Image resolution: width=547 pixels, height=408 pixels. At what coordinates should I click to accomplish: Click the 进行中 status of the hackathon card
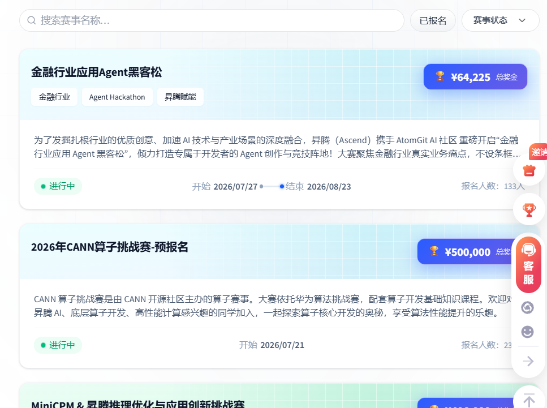(58, 186)
